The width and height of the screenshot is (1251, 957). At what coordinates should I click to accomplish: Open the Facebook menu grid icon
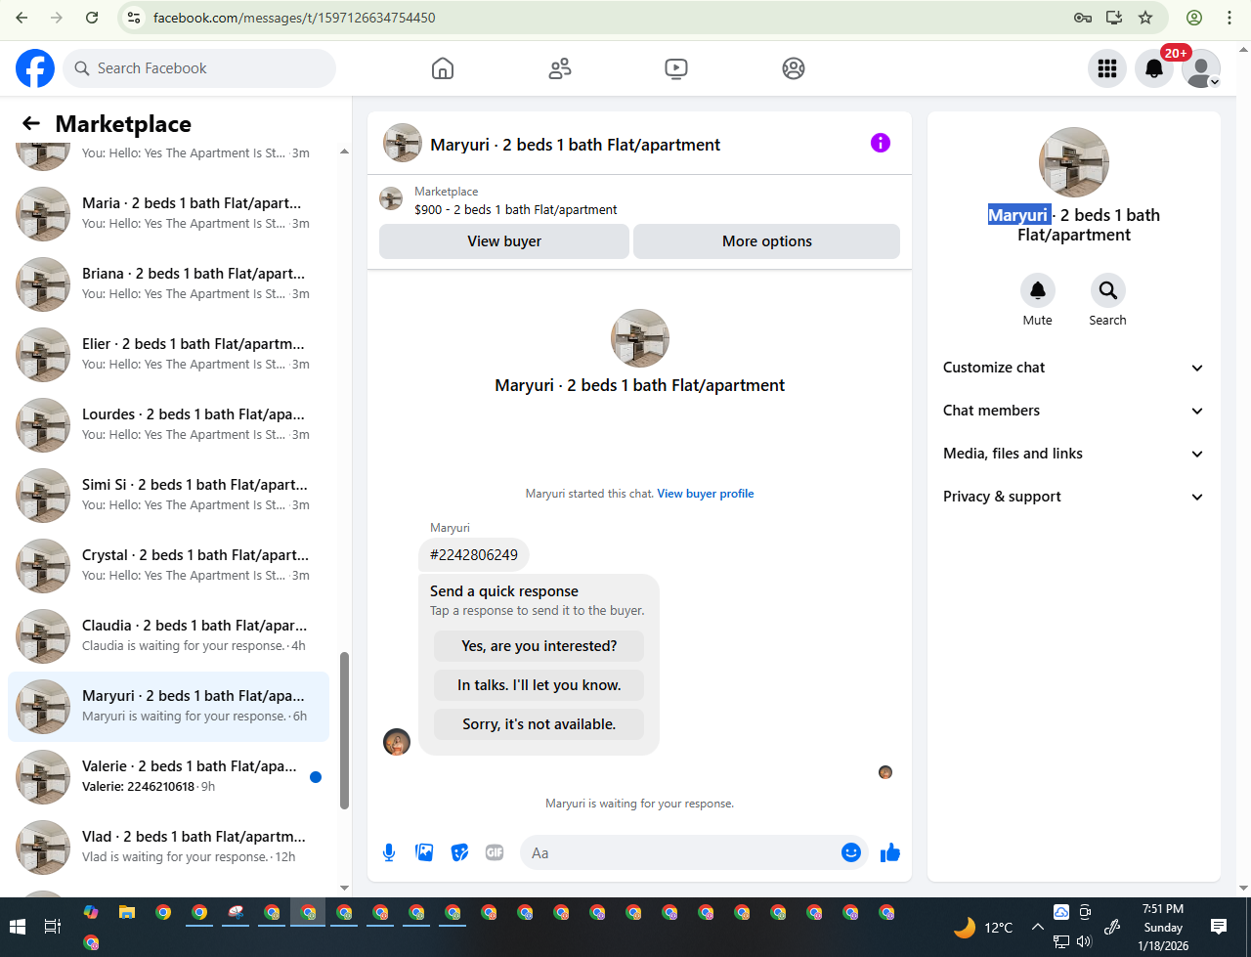[x=1107, y=68]
